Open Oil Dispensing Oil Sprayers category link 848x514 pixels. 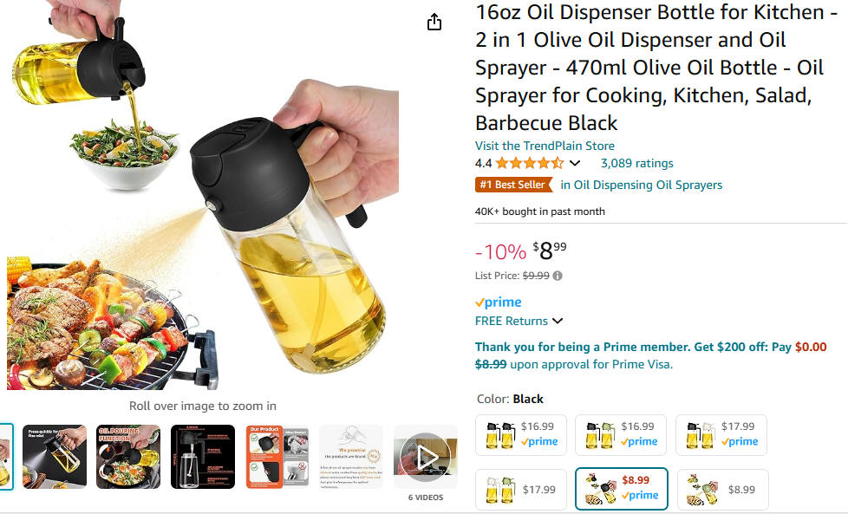pos(642,185)
